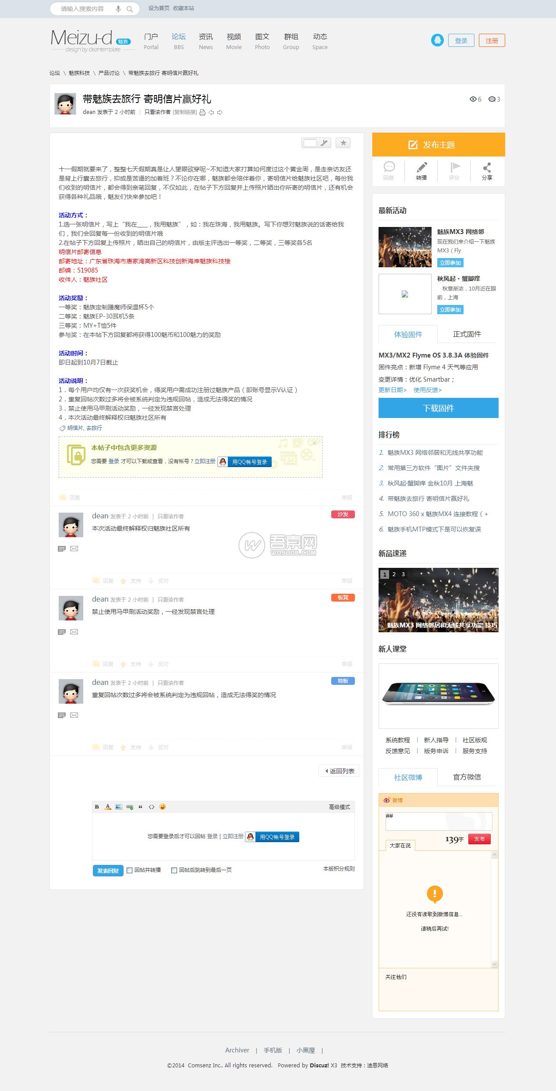556x1091 pixels.
Task: Click the weibo text input containing ##
Action: click(439, 822)
